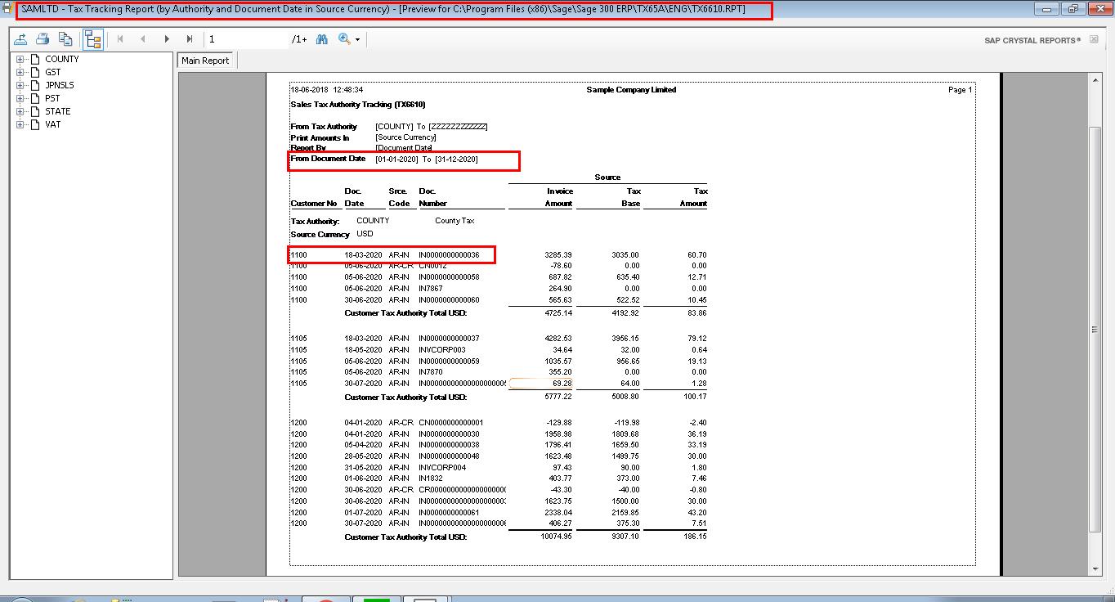The image size is (1115, 602).
Task: Click document number IN0000000000036
Action: pyautogui.click(x=449, y=255)
